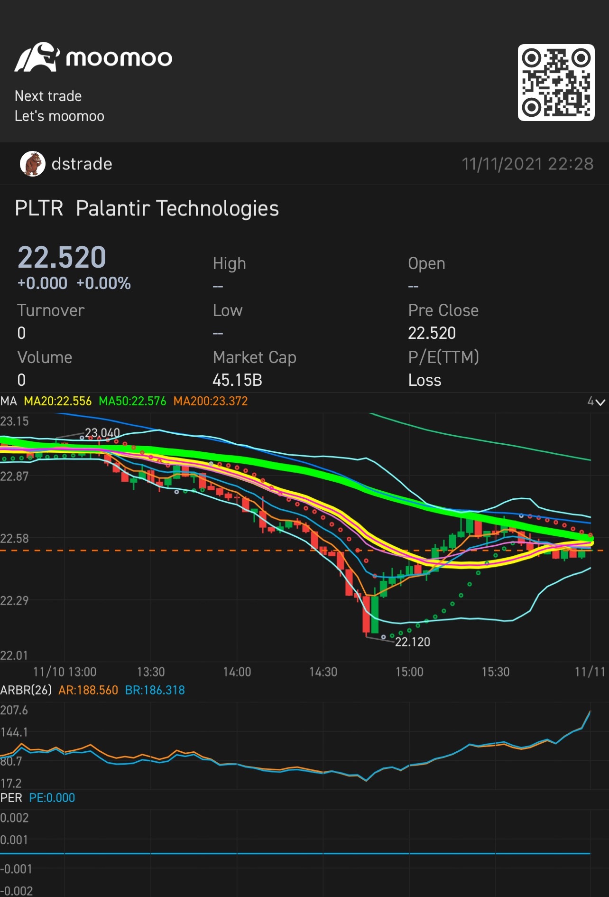Select the Volume label
This screenshot has height=897, width=609.
45,357
